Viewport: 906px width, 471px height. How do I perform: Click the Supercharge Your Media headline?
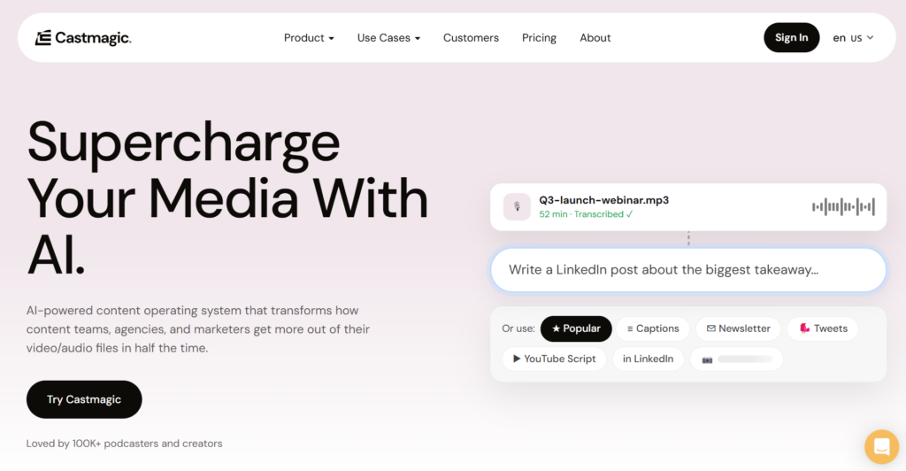point(227,198)
